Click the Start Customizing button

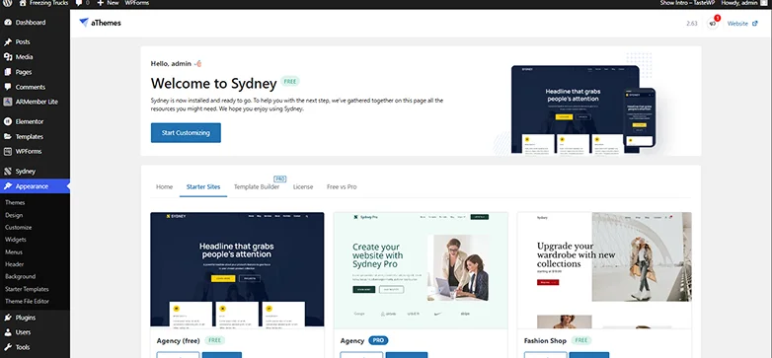click(x=186, y=133)
